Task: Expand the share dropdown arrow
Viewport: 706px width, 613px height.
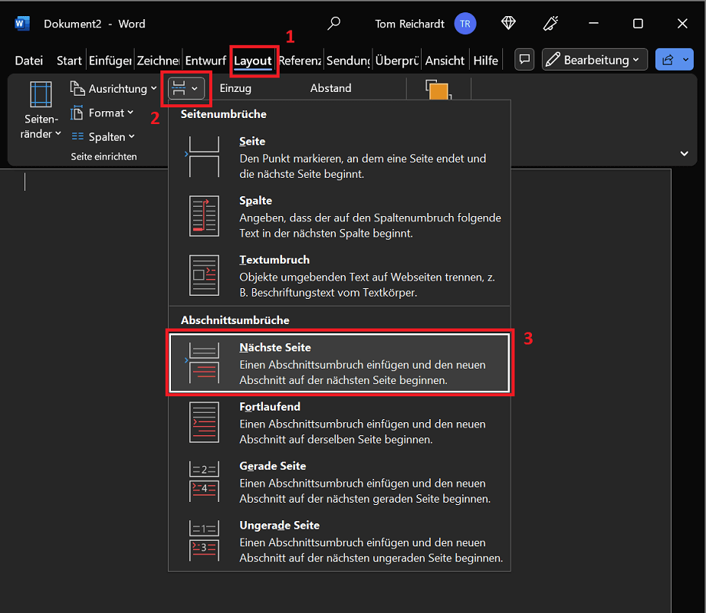Action: pyautogui.click(x=686, y=60)
